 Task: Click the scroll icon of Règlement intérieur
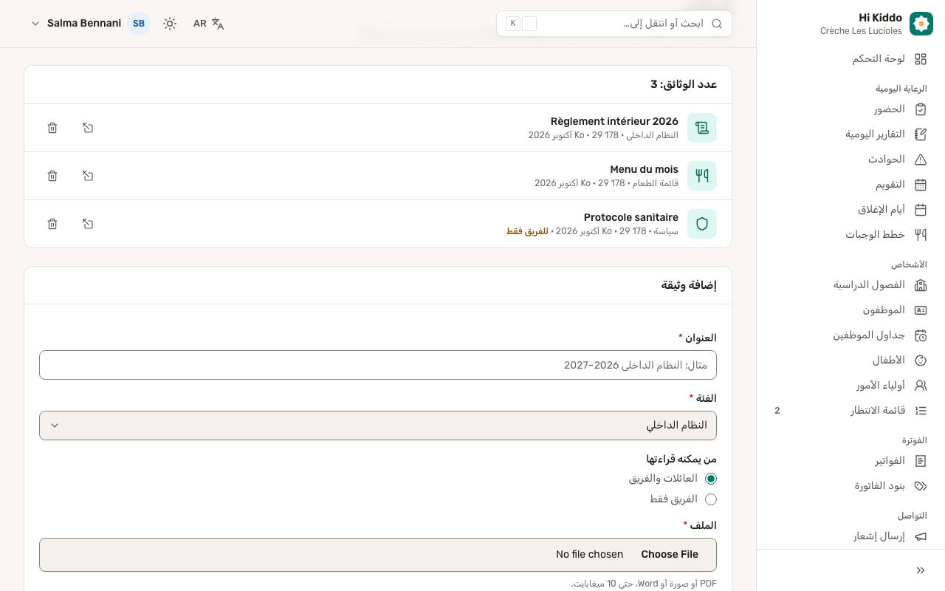pyautogui.click(x=702, y=128)
